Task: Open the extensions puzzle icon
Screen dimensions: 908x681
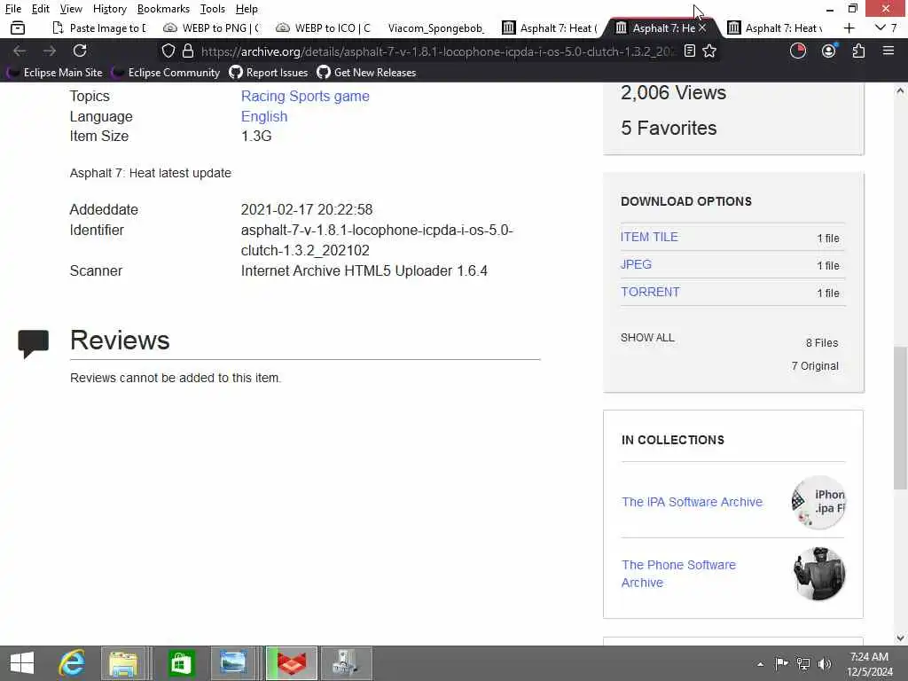Action: click(x=858, y=51)
